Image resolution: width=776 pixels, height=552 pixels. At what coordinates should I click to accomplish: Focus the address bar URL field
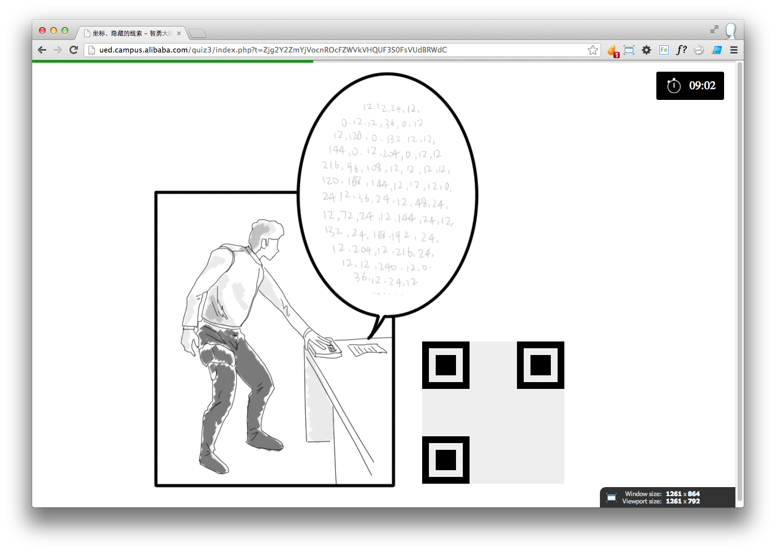339,50
